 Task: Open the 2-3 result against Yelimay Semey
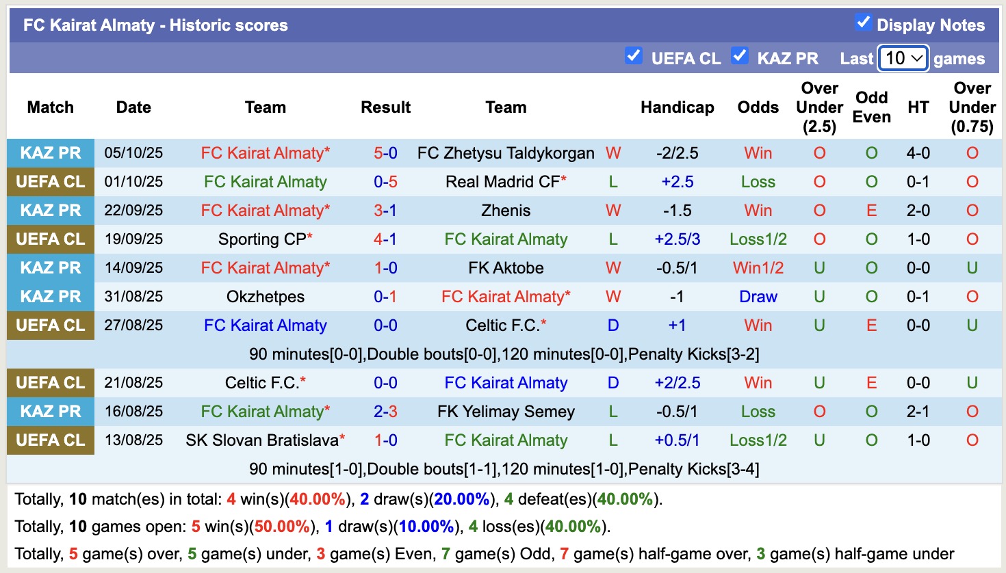pos(385,412)
